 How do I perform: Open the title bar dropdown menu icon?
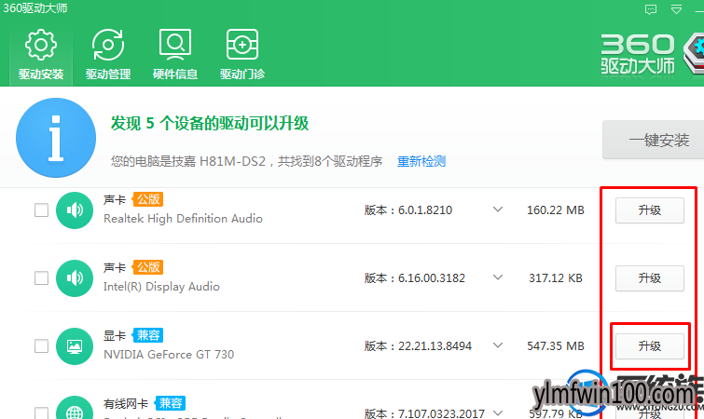pos(677,9)
